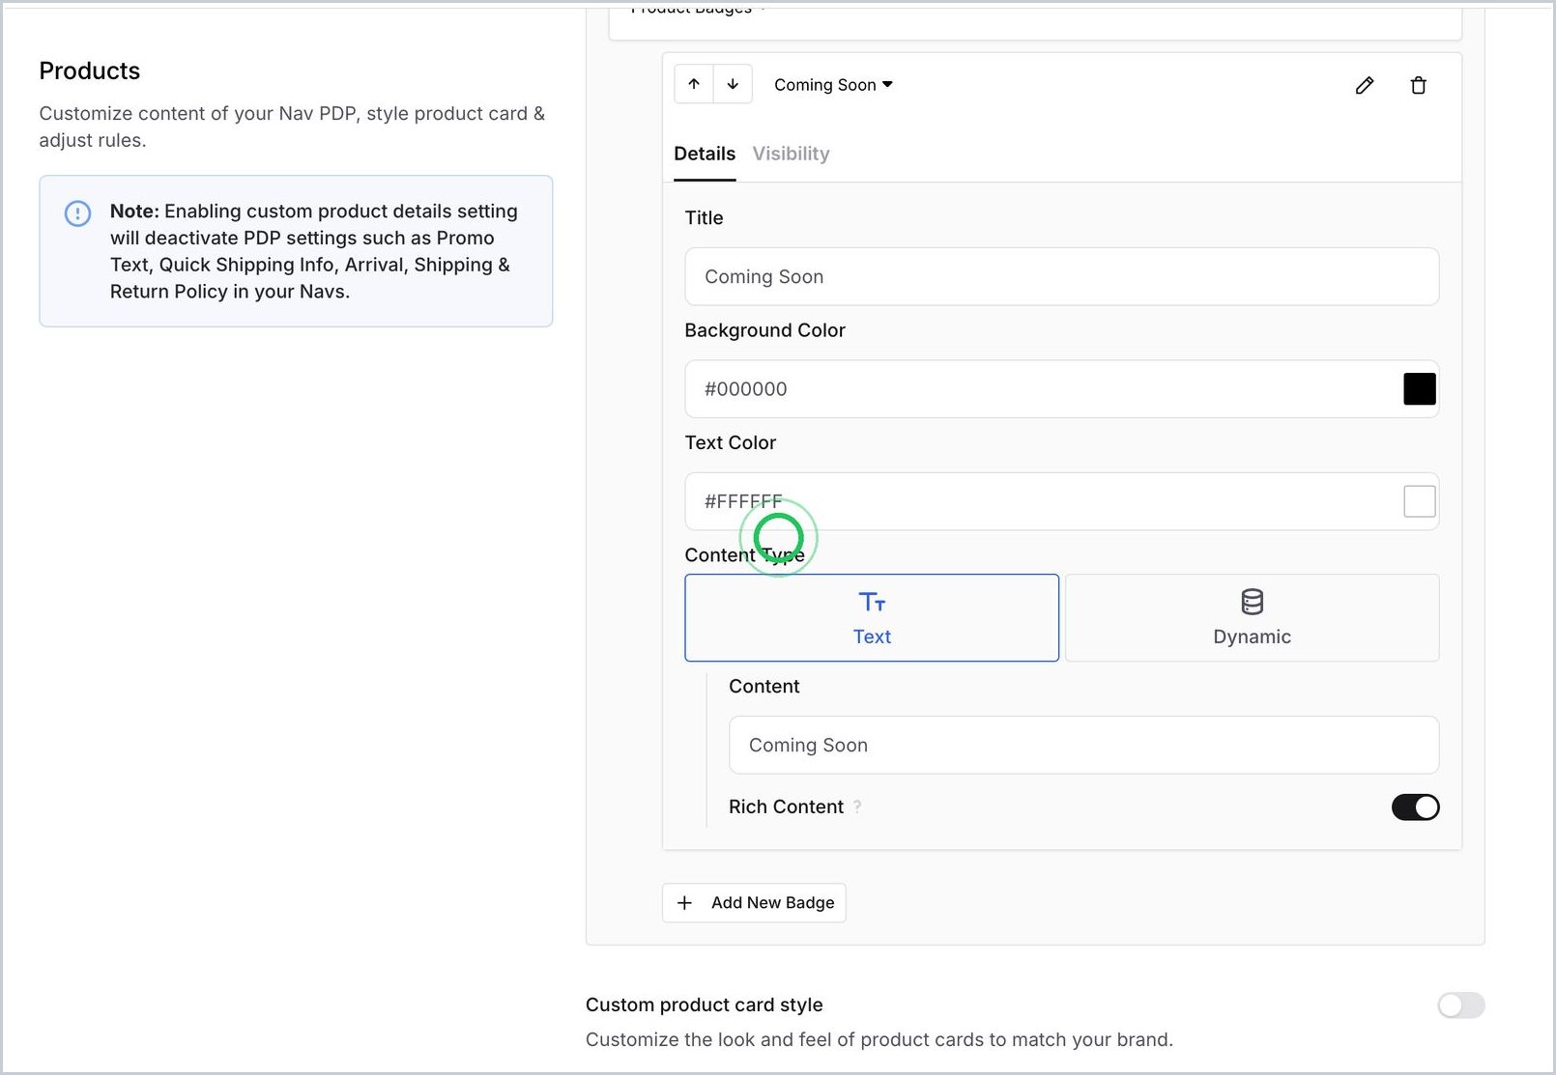Turn off the Rich Content toggle

pyautogui.click(x=1415, y=806)
